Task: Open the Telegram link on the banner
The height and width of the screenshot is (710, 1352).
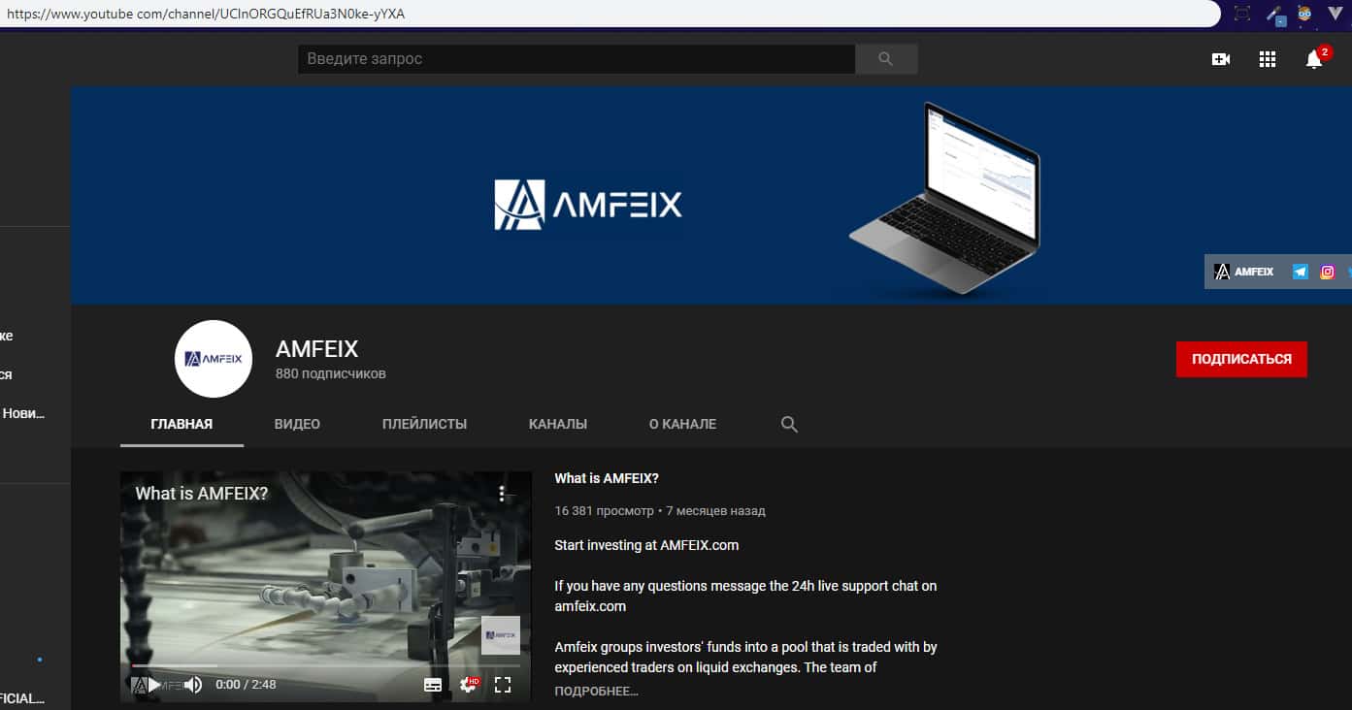Action: (x=1300, y=272)
